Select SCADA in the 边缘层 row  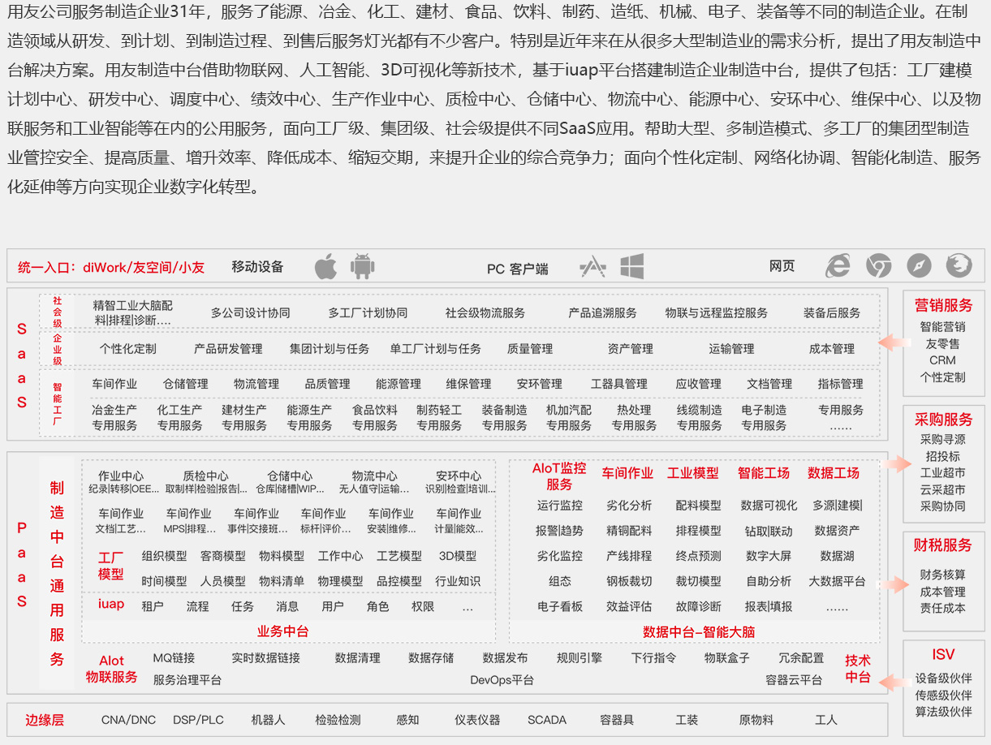[x=547, y=720]
